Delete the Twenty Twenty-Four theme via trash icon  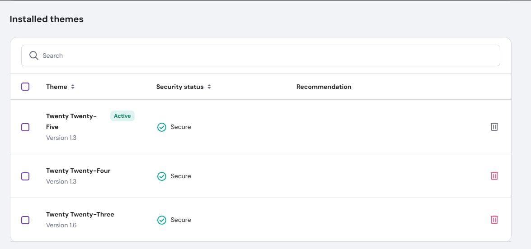click(494, 176)
